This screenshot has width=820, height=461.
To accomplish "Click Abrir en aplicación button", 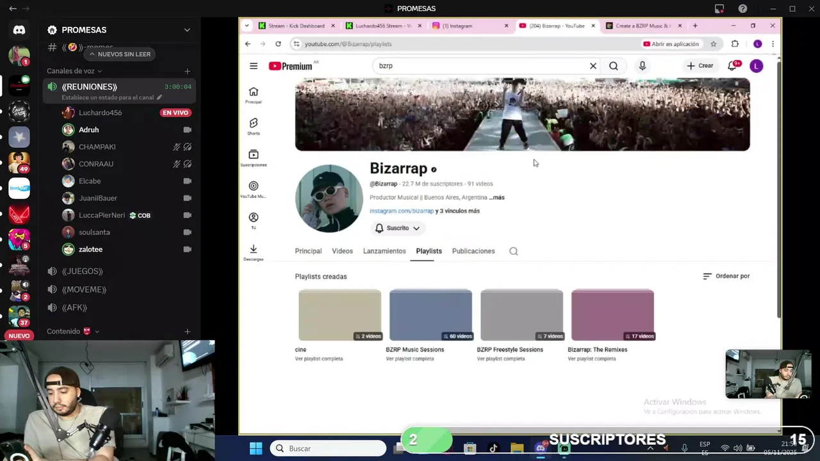I will (x=671, y=44).
